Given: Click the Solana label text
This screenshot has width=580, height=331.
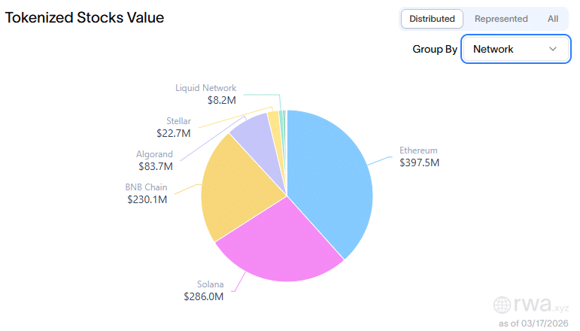Looking at the screenshot, I should 210,285.
